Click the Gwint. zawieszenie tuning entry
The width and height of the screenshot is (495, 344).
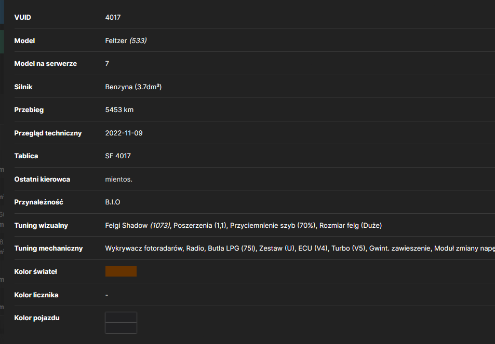coord(399,249)
